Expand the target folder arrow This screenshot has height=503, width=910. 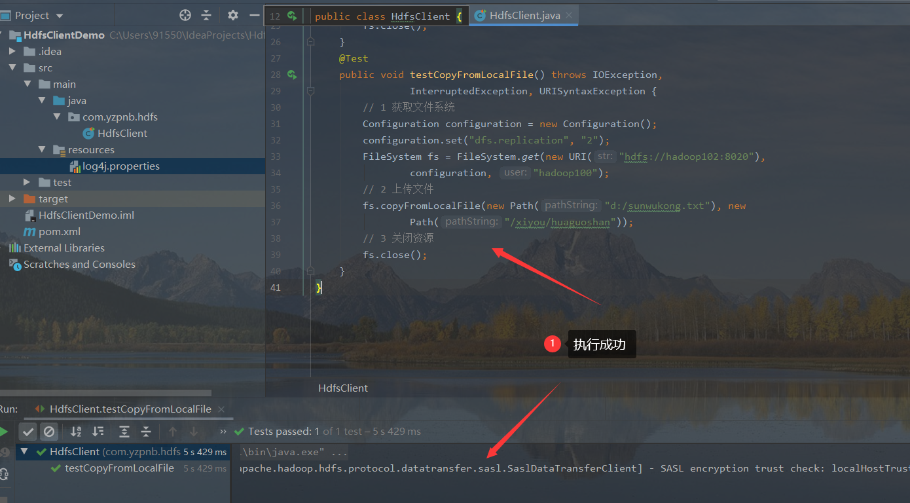[12, 198]
